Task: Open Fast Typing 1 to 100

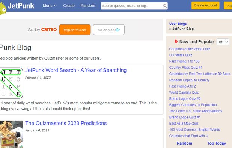Action: pyautogui.click(x=184, y=62)
